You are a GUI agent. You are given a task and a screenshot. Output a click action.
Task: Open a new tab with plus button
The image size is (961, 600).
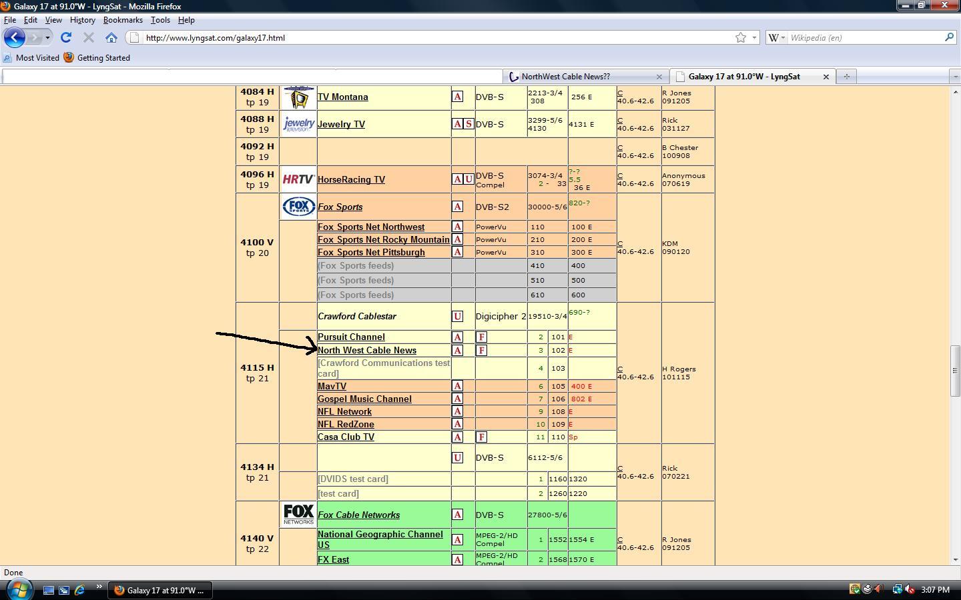(x=846, y=77)
